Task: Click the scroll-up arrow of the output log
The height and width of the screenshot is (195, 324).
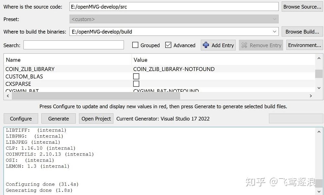Action: (x=319, y=131)
